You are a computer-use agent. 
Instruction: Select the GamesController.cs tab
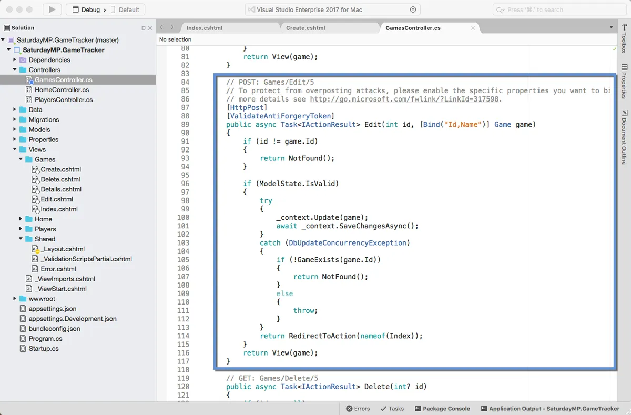tap(413, 28)
